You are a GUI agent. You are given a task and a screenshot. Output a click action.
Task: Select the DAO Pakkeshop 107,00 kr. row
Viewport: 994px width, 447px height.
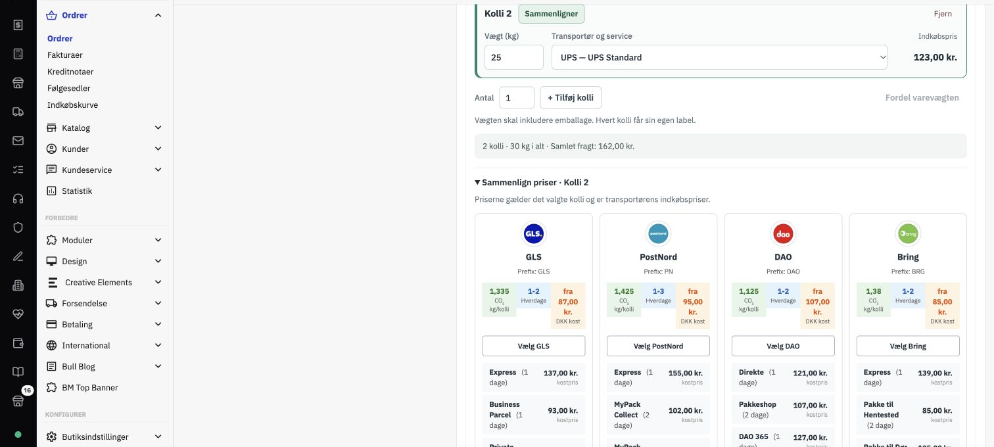pyautogui.click(x=783, y=410)
